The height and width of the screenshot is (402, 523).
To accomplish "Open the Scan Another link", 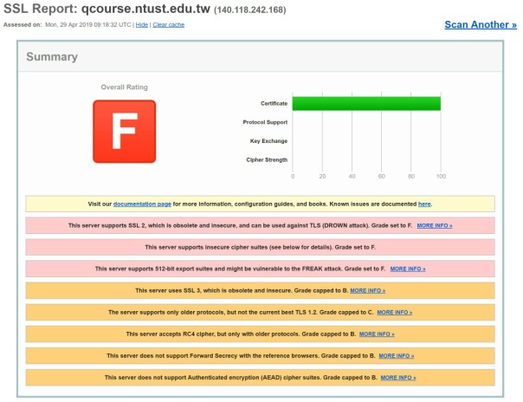I will (481, 24).
